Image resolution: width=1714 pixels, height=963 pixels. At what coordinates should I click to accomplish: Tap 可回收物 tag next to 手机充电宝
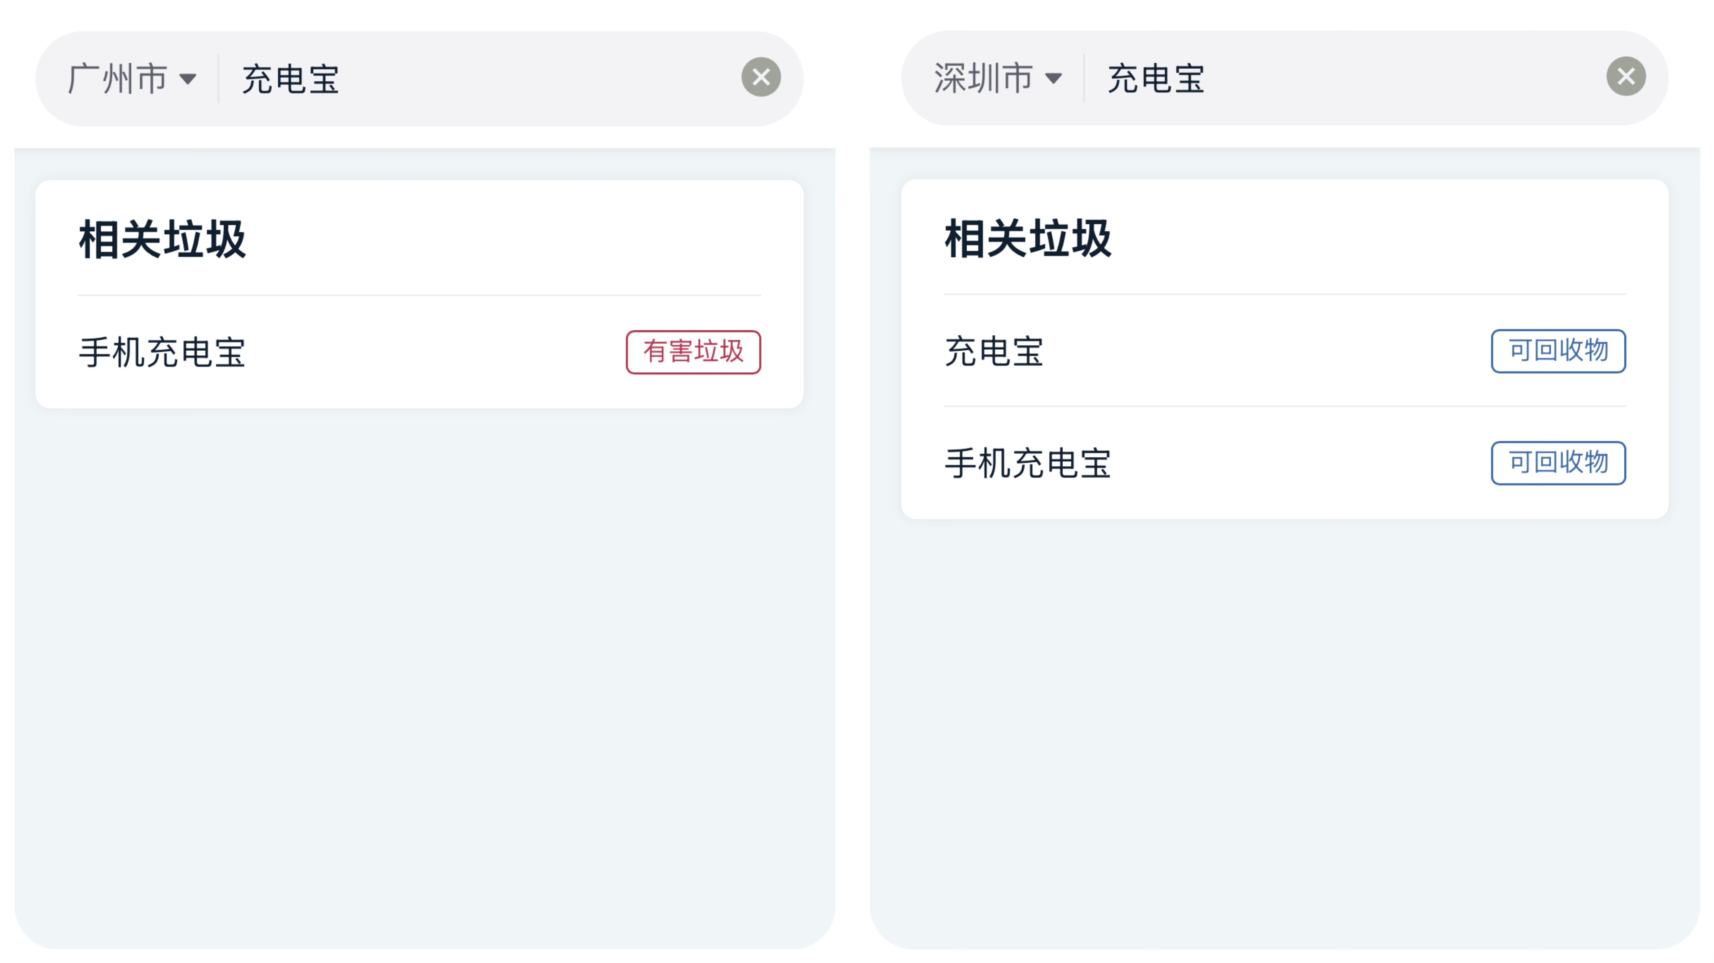coord(1558,463)
